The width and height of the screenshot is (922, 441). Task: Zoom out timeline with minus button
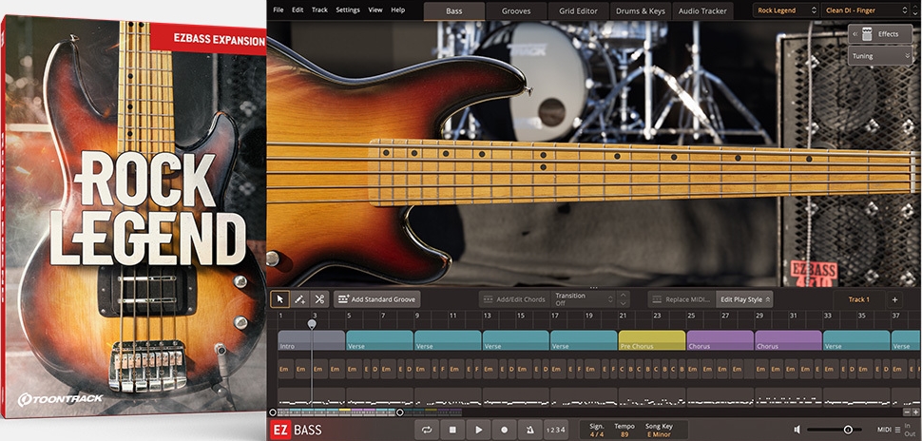click(x=906, y=412)
